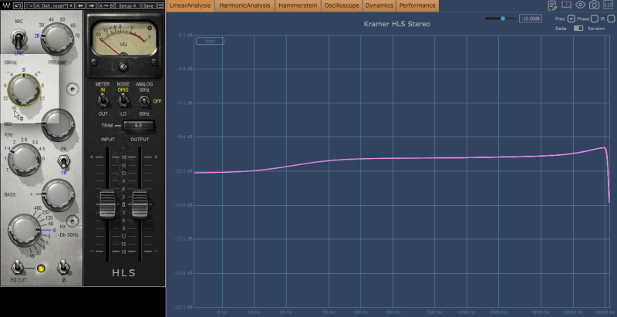
Task: Click the INPUT fader handle
Action: pyautogui.click(x=107, y=204)
